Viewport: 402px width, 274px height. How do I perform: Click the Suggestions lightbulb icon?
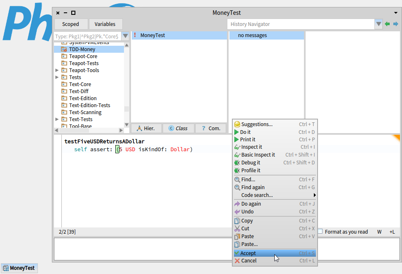pos(237,124)
